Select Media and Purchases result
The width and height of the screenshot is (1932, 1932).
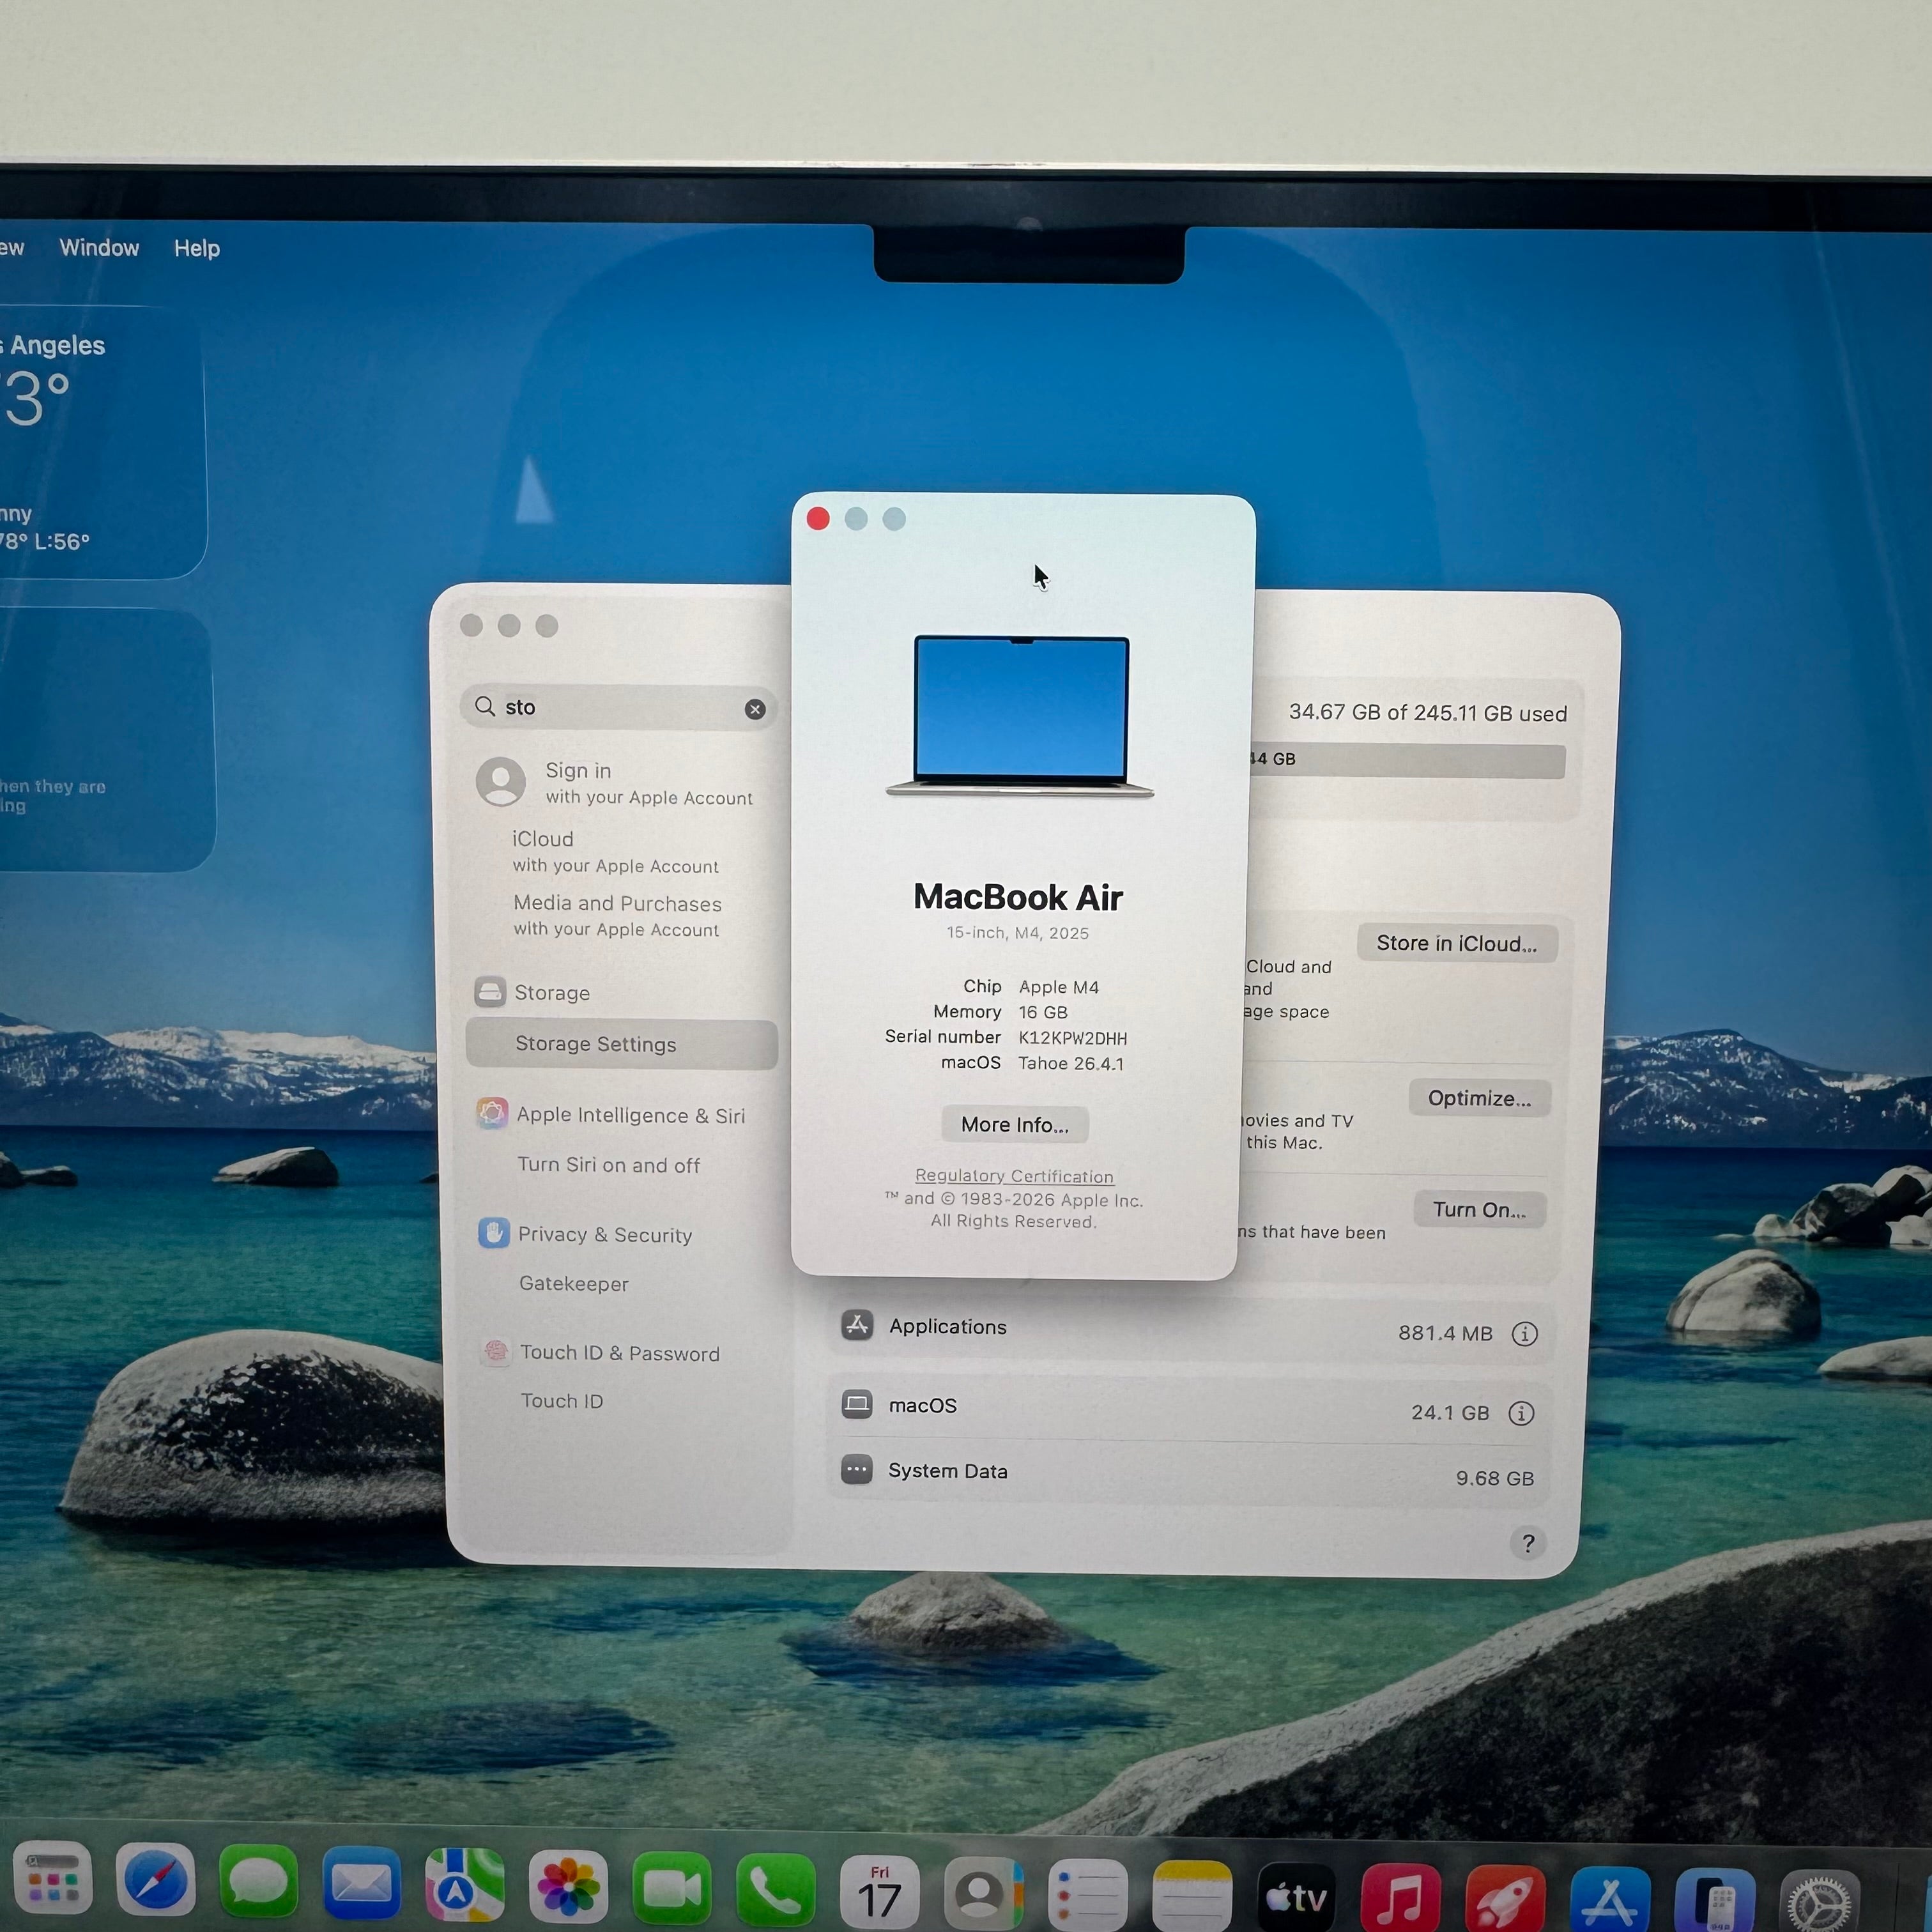617,915
